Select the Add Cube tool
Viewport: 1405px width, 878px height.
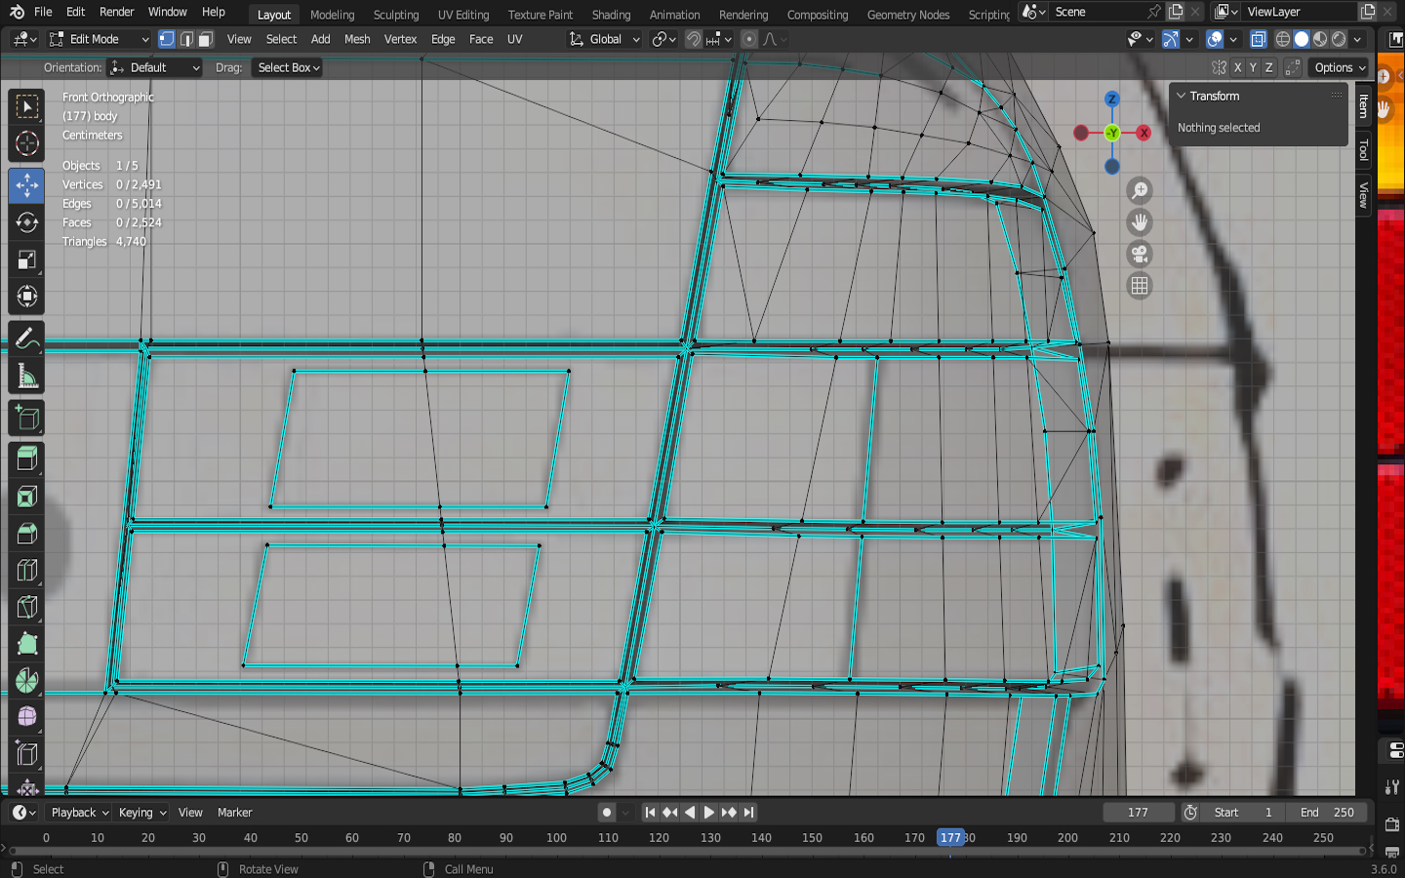tap(26, 418)
